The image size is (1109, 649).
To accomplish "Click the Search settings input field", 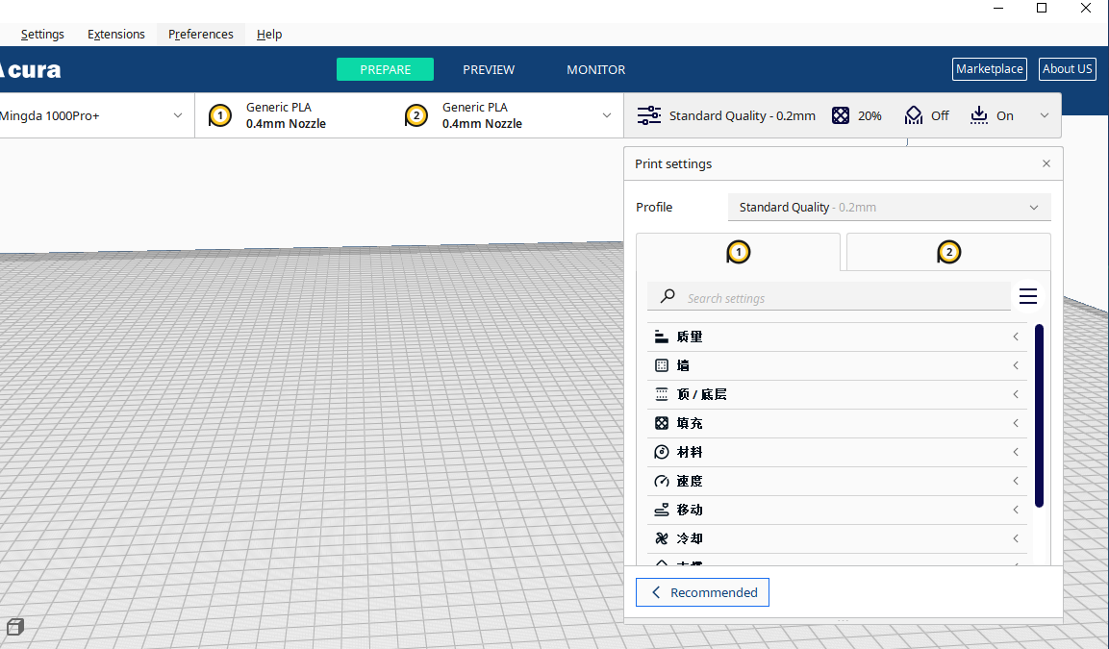I will [x=827, y=297].
